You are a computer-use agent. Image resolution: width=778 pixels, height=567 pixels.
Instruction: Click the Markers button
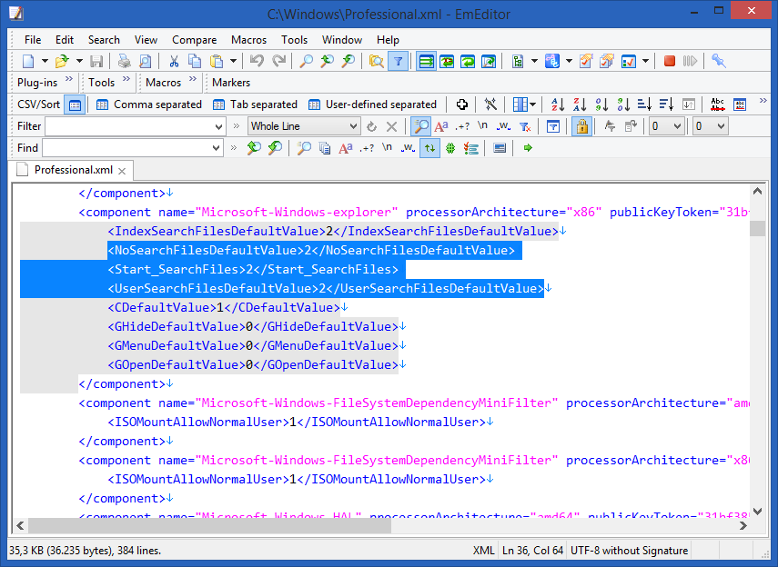point(231,82)
